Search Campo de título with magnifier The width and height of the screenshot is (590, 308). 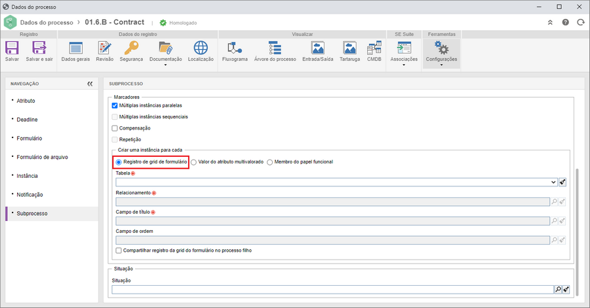point(554,221)
